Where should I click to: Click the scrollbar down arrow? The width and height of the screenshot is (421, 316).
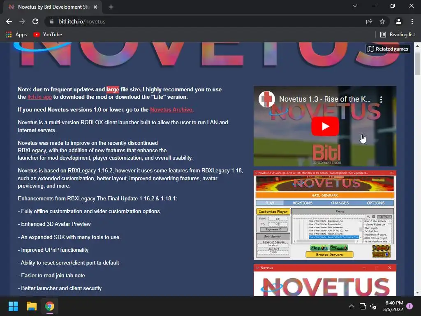click(x=417, y=293)
